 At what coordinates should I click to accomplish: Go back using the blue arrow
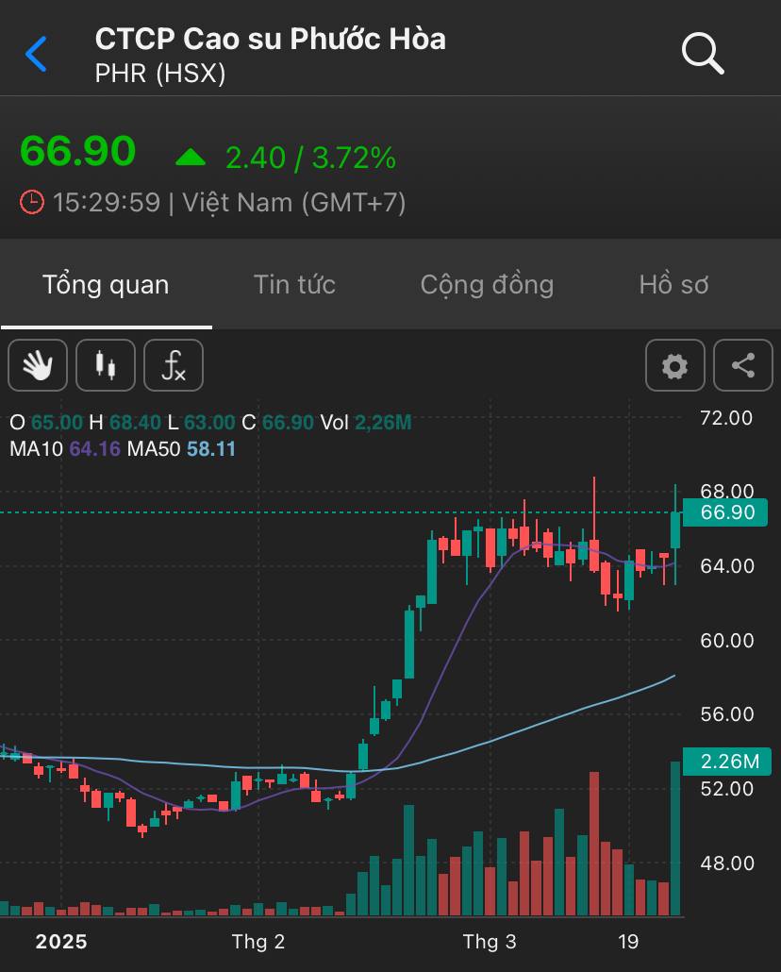click(36, 54)
